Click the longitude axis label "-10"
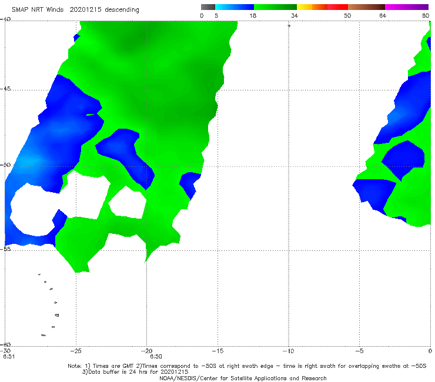 tap(288, 351)
